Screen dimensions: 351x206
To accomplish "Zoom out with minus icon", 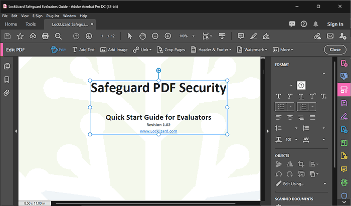I will tap(155, 36).
